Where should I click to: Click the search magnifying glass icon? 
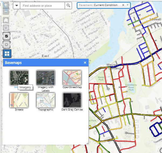point(69,5)
